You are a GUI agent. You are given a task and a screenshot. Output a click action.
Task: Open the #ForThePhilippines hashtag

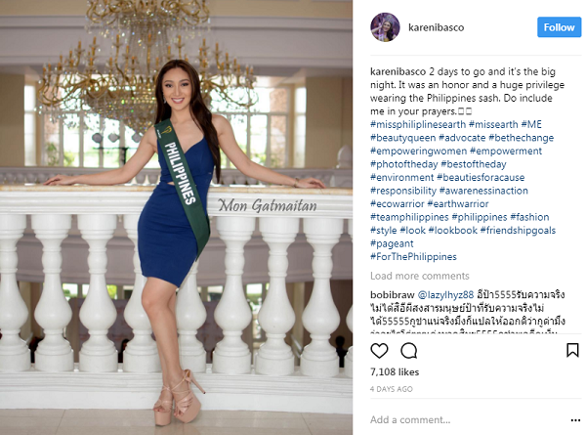click(413, 256)
